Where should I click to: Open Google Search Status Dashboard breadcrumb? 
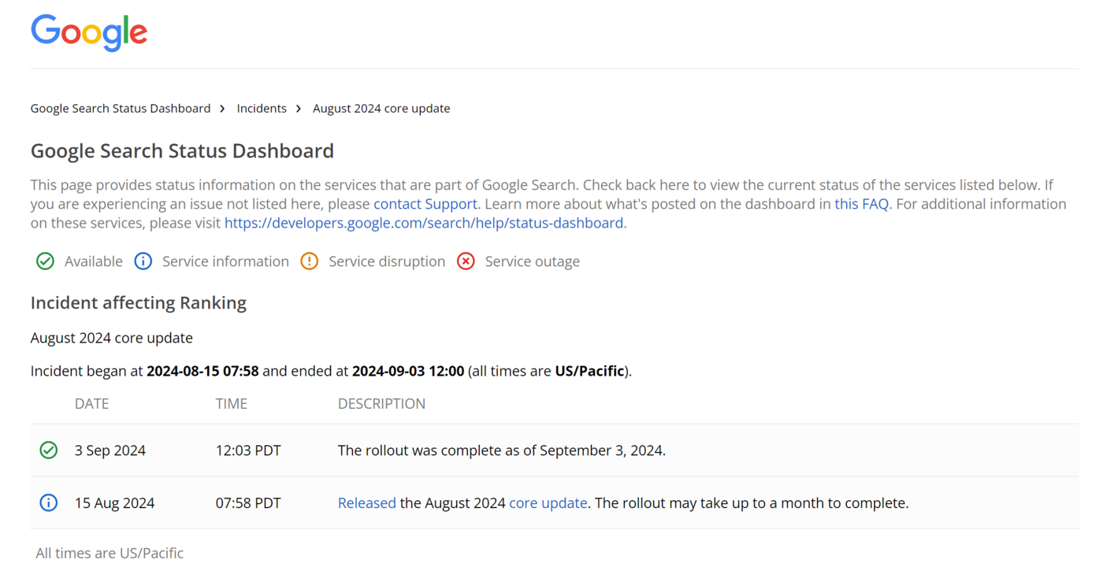pos(121,109)
